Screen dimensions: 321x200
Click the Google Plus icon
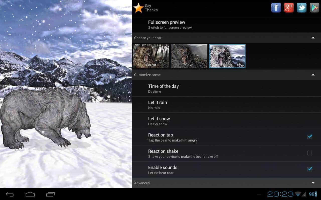[x=289, y=8]
